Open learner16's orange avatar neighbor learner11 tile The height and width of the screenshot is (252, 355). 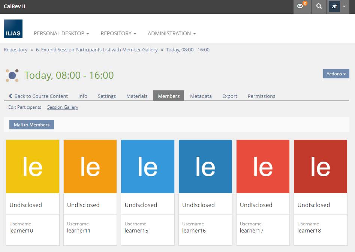click(x=90, y=166)
